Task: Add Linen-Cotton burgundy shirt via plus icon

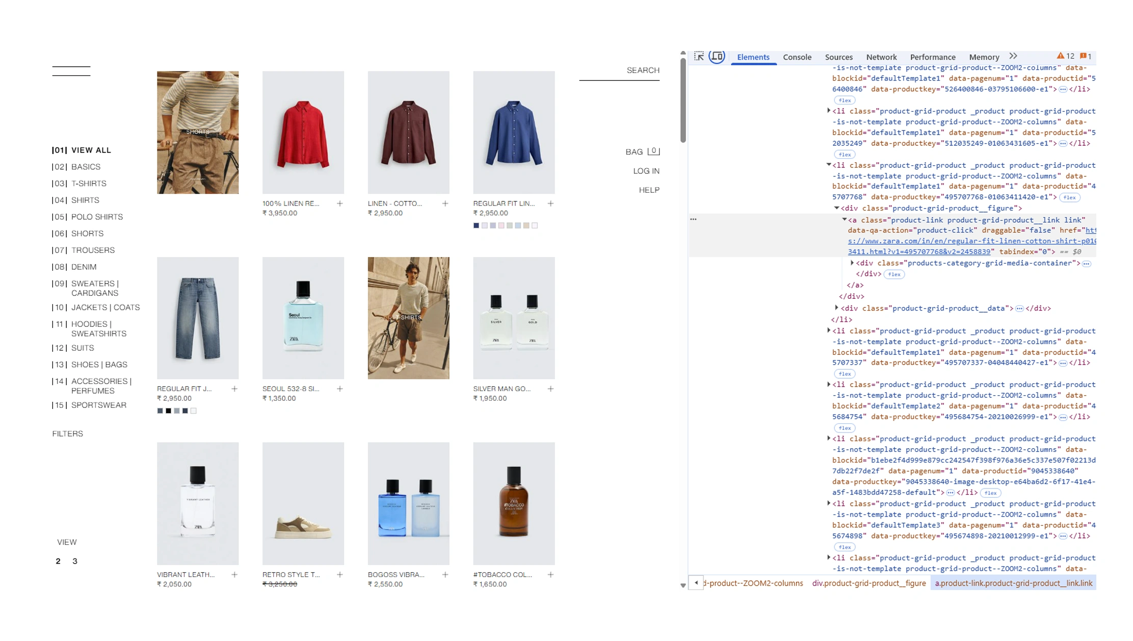Action: click(x=445, y=203)
